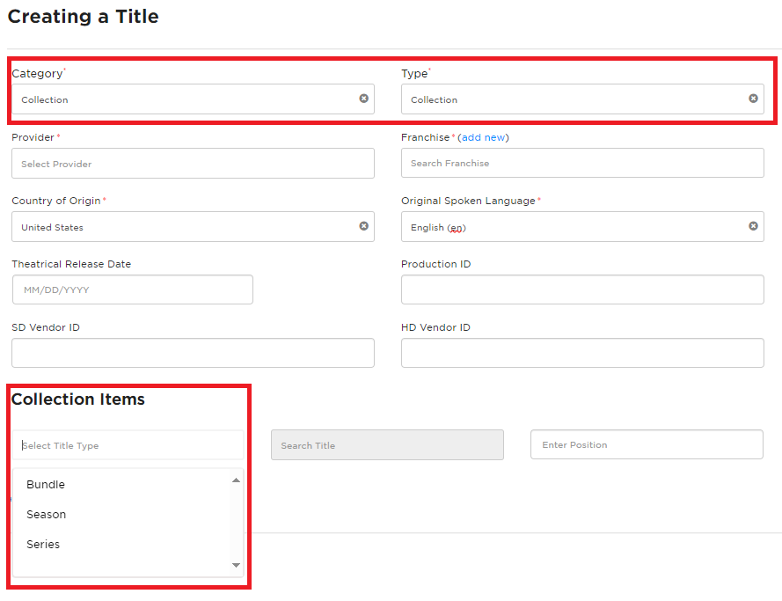
Task: Click the Theatrical Release Date label
Action: 71,264
